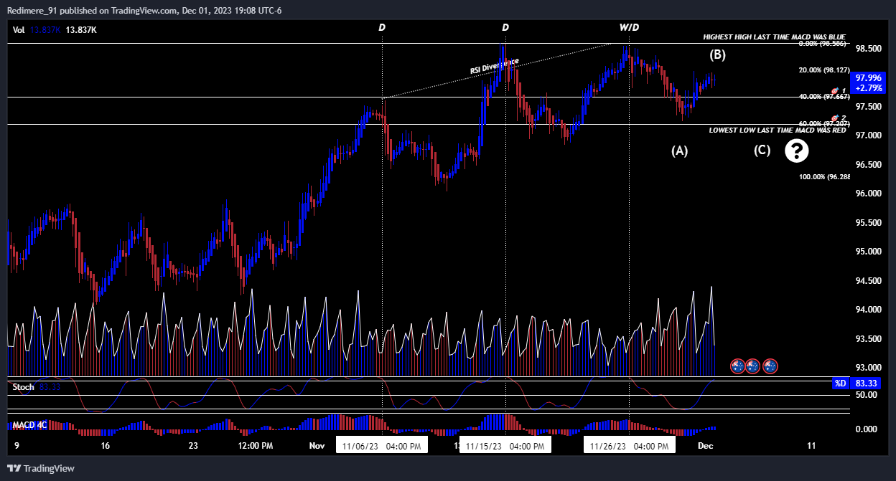
Task: Click the 97.000 price axis label
Action: pyautogui.click(x=869, y=135)
